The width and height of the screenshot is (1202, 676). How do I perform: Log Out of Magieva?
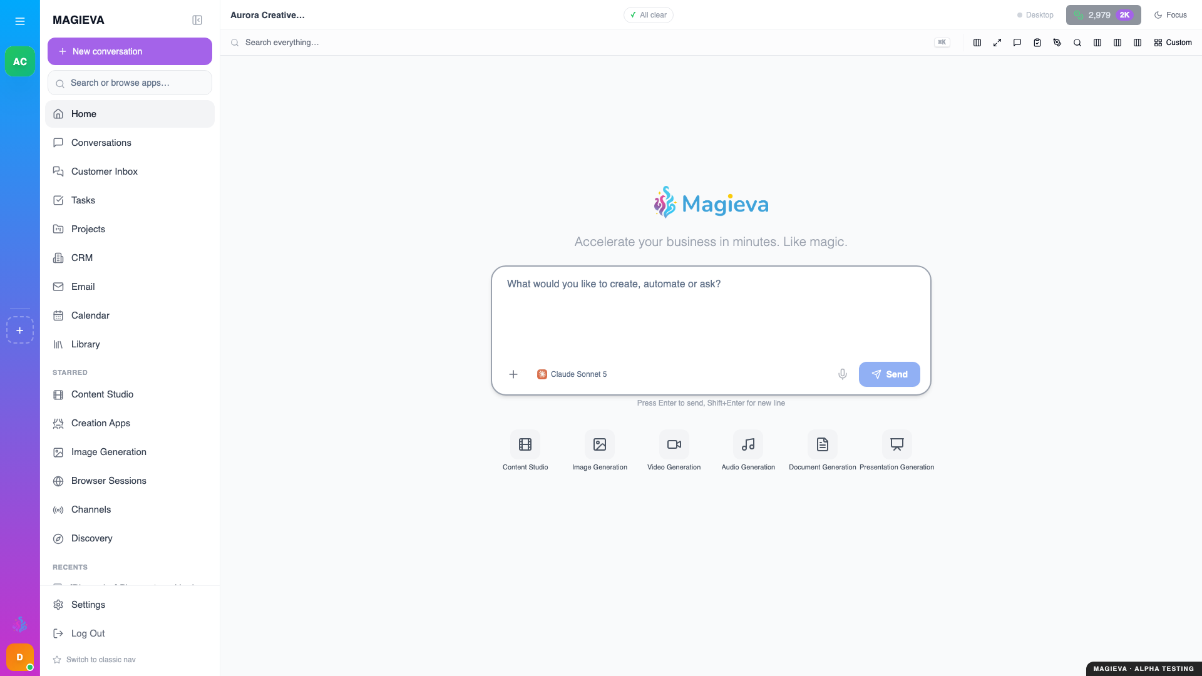(x=130, y=633)
